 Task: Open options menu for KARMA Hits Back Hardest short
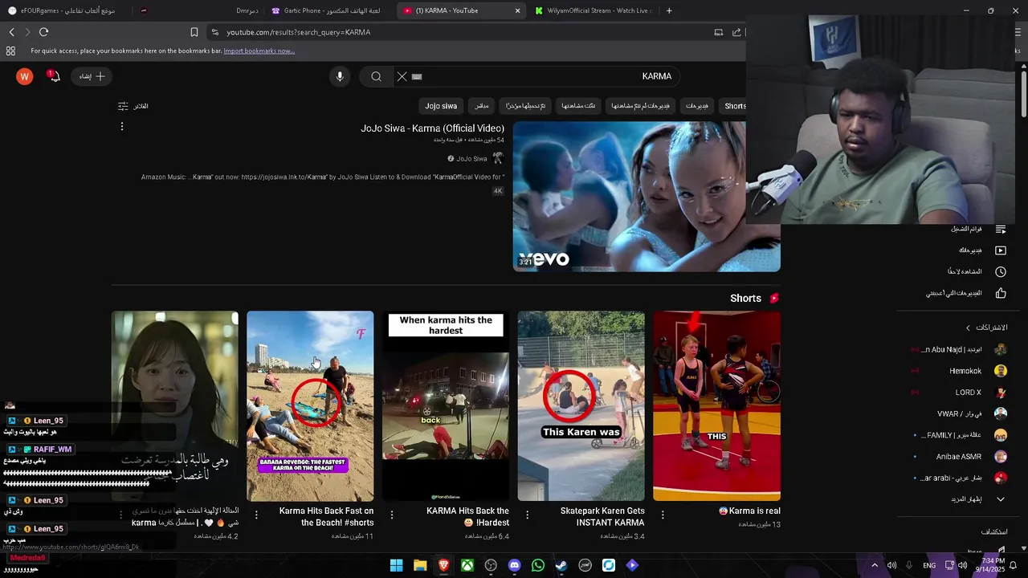pyautogui.click(x=392, y=515)
